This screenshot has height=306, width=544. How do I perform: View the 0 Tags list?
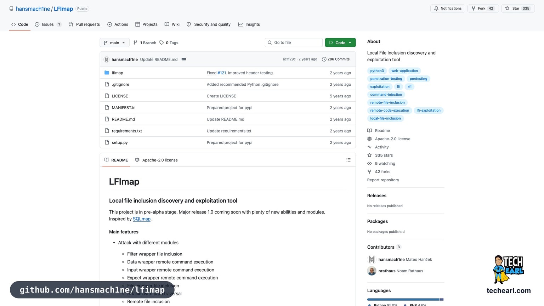(169, 42)
